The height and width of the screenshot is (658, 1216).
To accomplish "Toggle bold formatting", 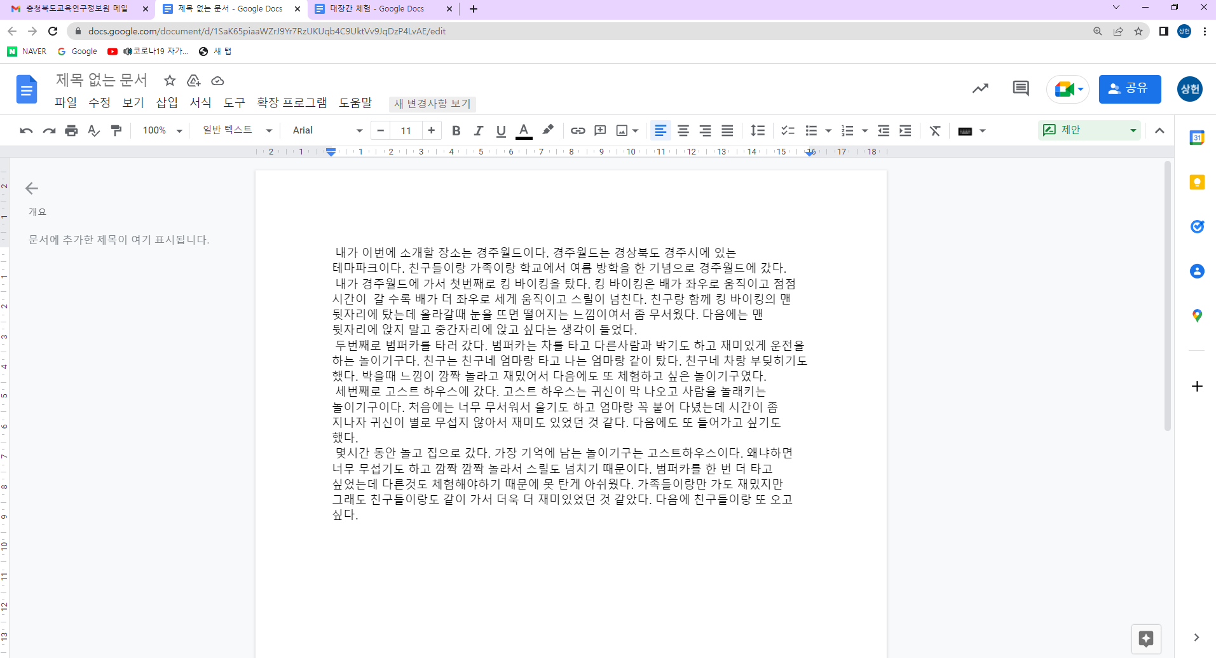I will click(x=456, y=131).
